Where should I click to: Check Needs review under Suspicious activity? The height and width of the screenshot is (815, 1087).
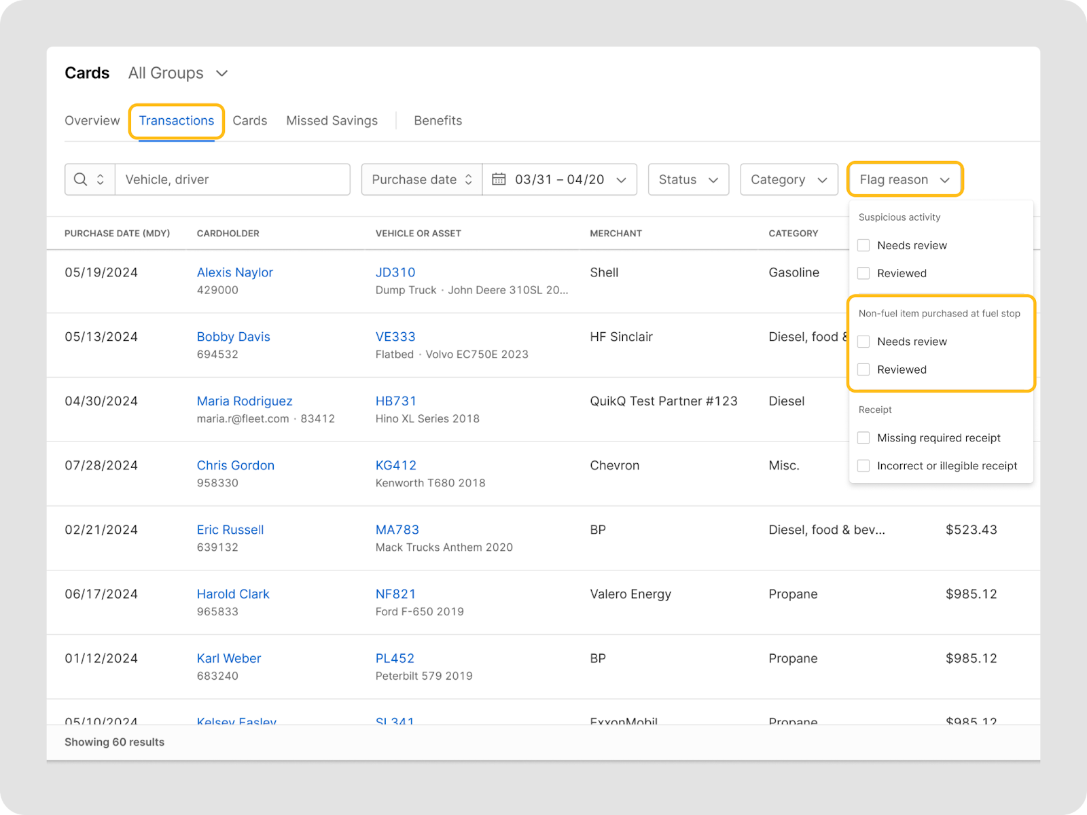pyautogui.click(x=863, y=245)
